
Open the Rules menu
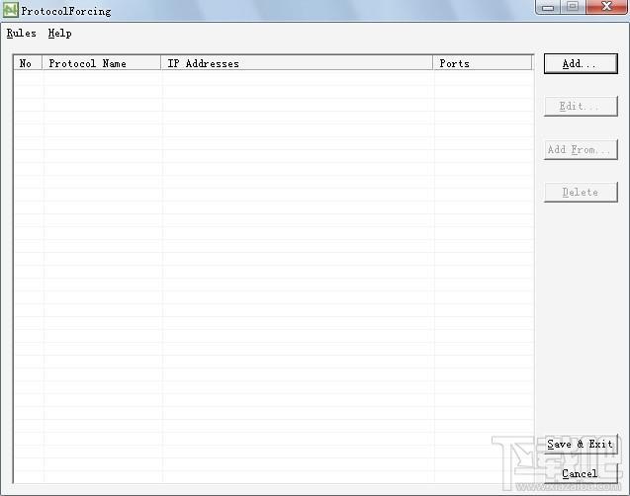pos(22,34)
